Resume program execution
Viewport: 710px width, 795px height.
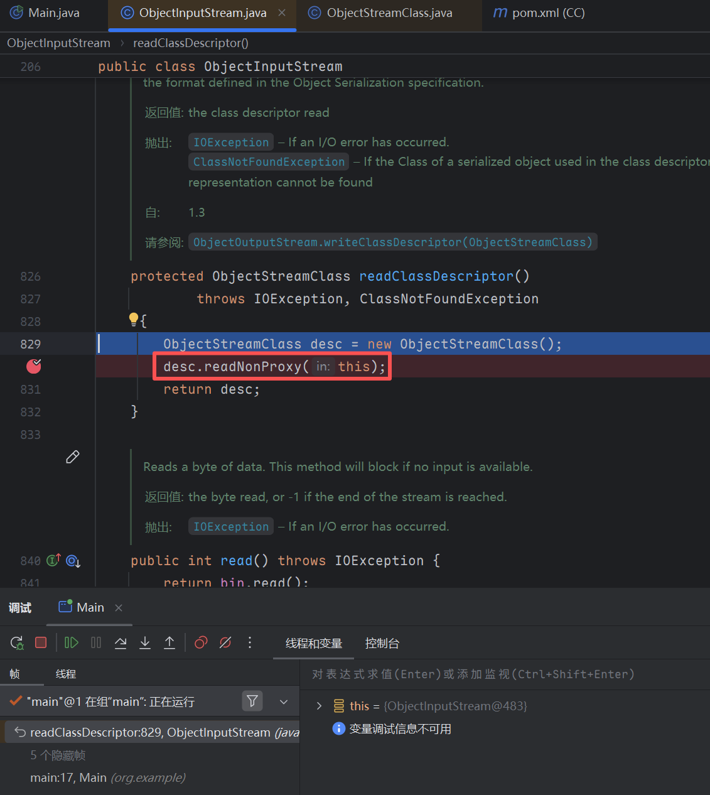[72, 642]
